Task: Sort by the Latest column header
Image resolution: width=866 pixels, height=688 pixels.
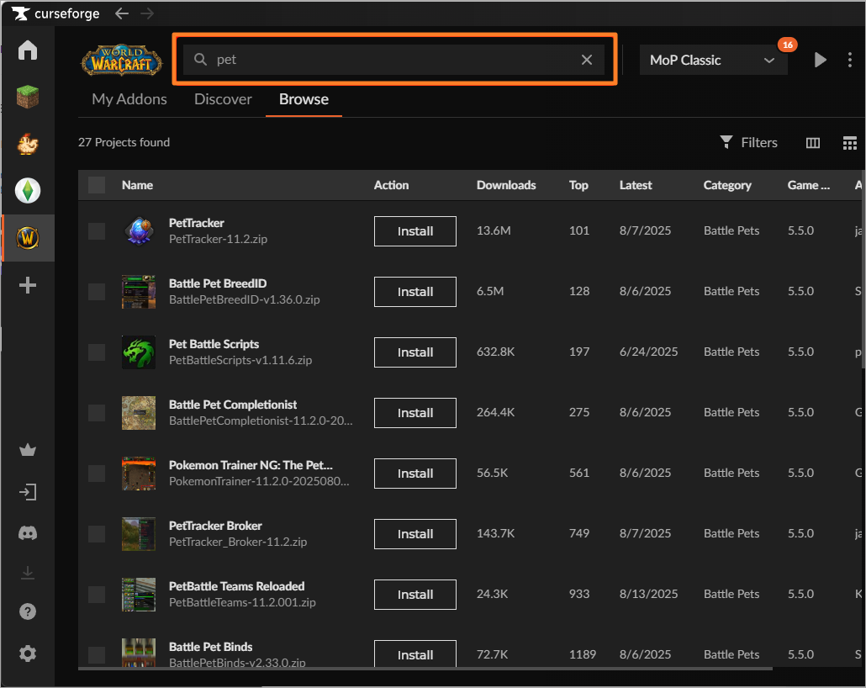Action: tap(636, 185)
